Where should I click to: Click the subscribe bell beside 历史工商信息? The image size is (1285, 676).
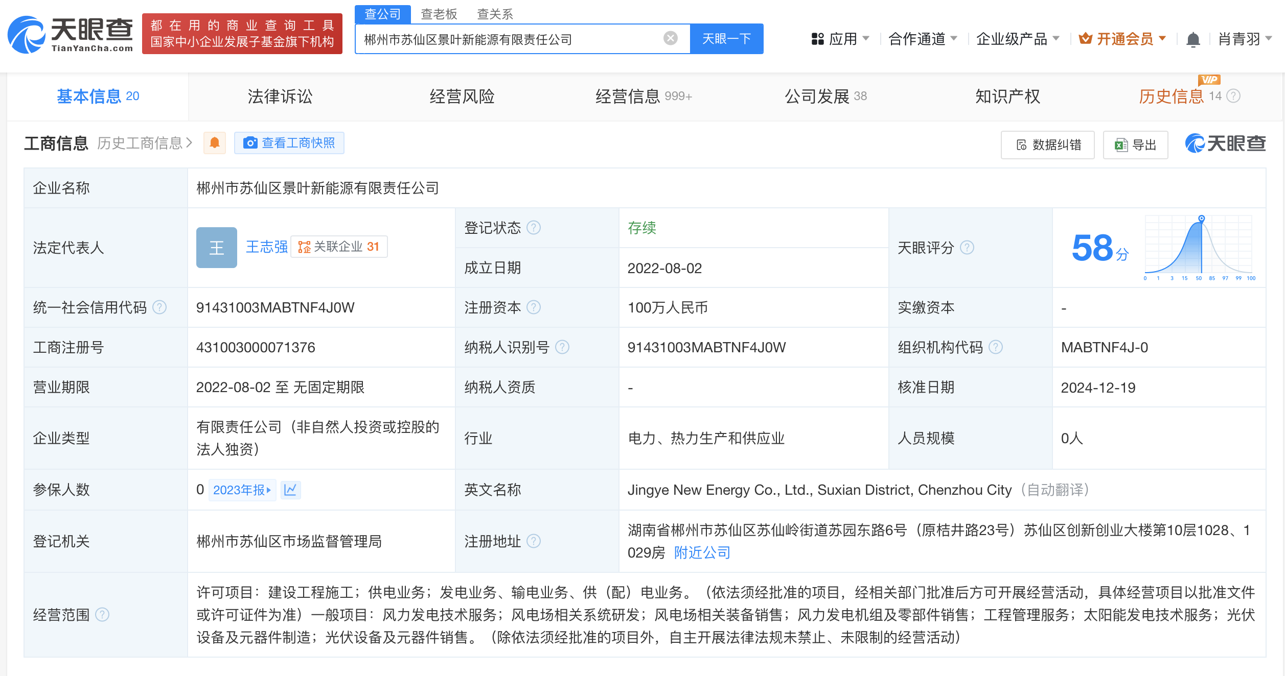[214, 143]
